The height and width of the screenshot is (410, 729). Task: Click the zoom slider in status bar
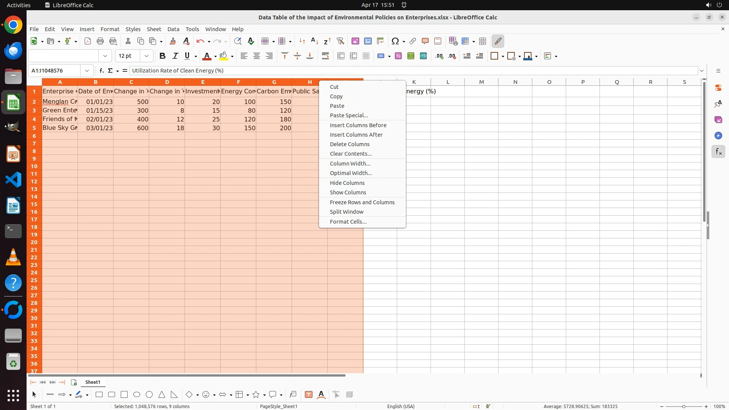(x=683, y=406)
